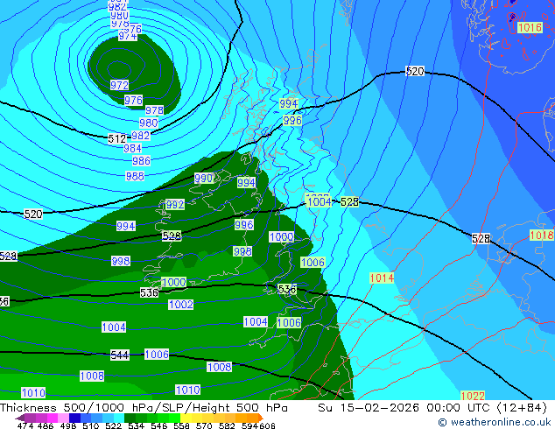
Task: Click the 972 low-pressure center label
Action: pyautogui.click(x=119, y=85)
